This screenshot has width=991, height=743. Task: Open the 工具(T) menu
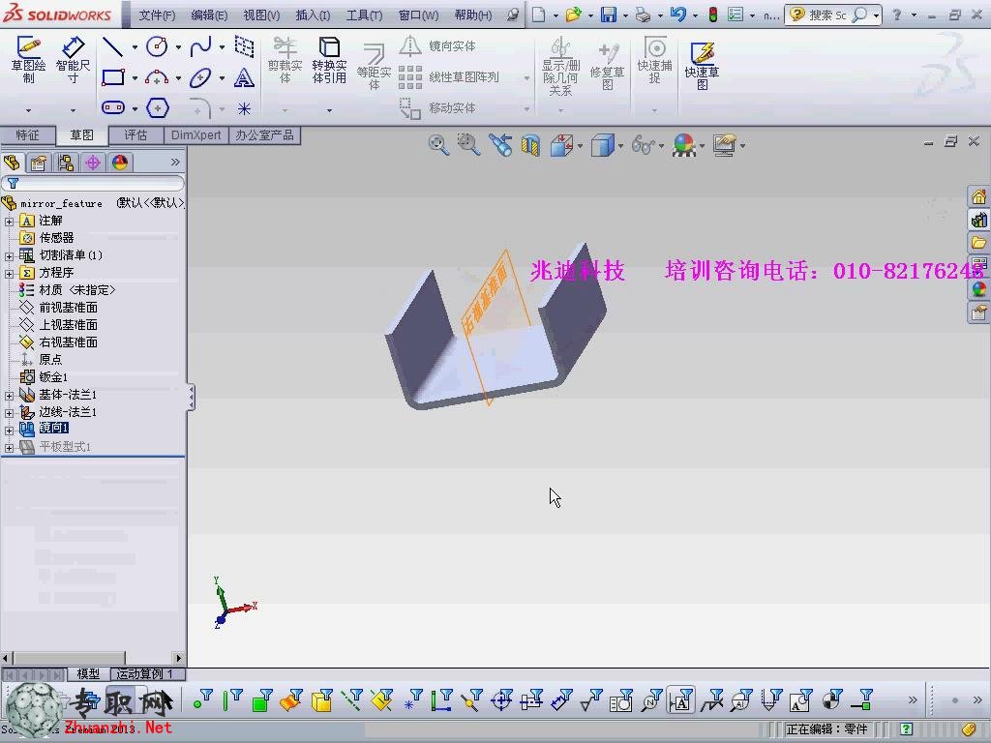(364, 15)
